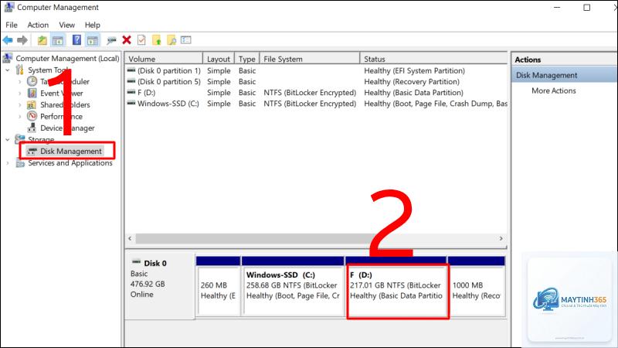Click the Properties checkmark page icon

tap(141, 40)
